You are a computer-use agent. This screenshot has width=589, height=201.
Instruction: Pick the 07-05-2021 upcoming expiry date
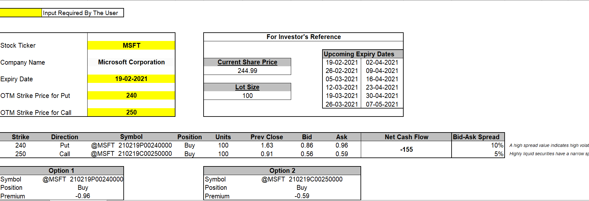pos(382,104)
